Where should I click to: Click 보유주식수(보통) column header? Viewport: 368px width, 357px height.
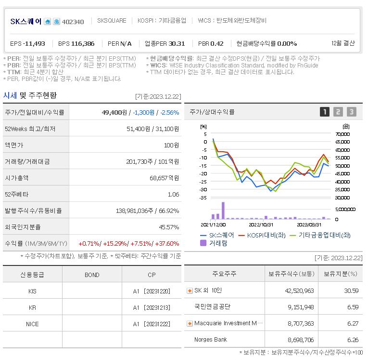point(291,274)
